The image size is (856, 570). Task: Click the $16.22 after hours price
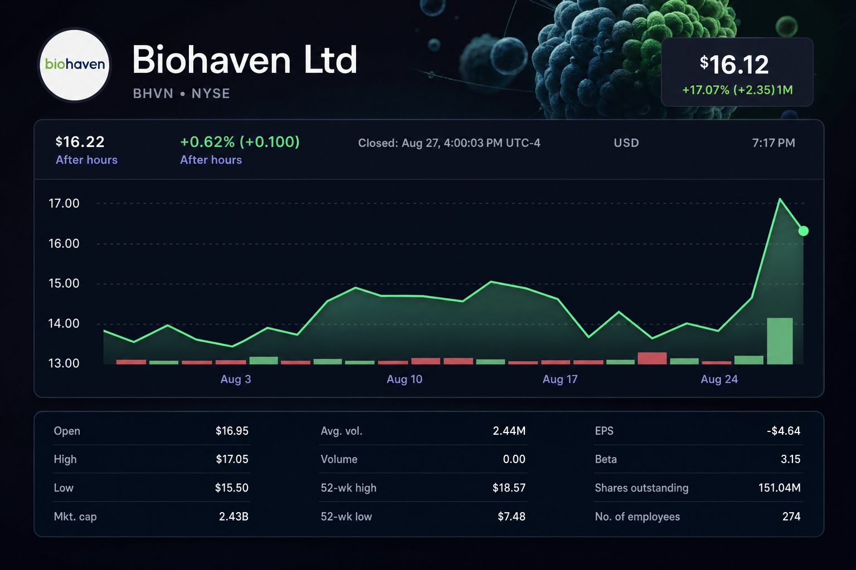click(80, 142)
